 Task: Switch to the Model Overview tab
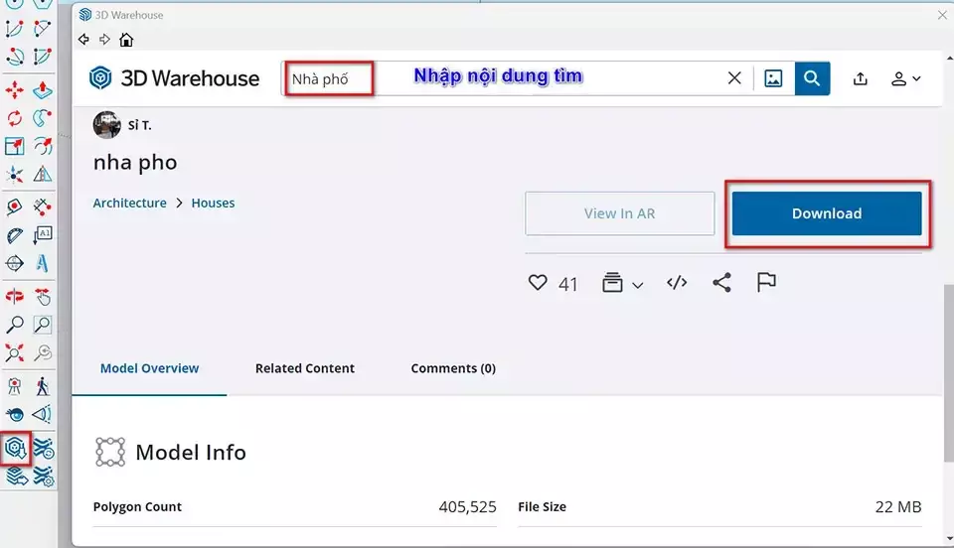coord(150,368)
